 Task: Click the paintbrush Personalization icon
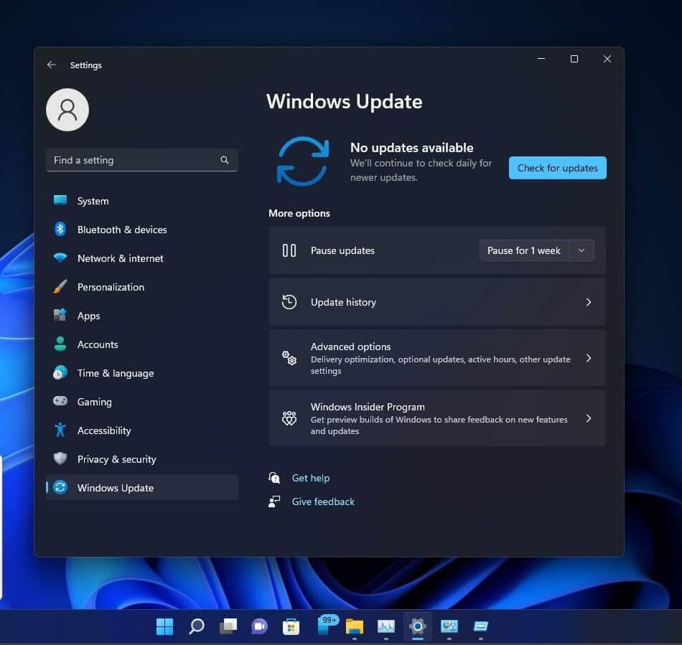click(60, 286)
